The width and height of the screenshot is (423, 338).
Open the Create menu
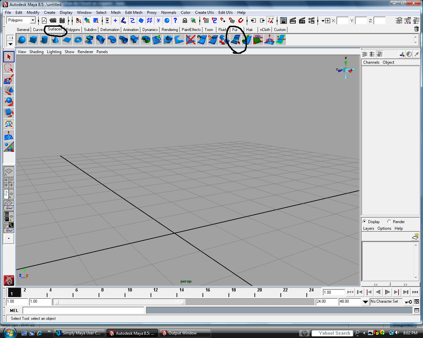tap(50, 13)
